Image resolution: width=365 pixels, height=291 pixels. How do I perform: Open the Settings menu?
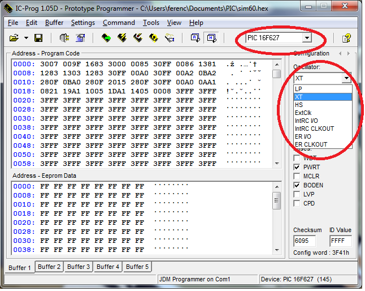tap(83, 23)
